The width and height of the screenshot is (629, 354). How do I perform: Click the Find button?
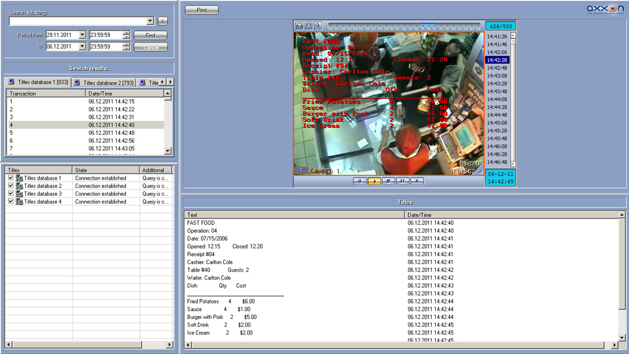click(150, 36)
